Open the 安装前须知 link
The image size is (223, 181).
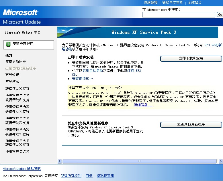coord(82,79)
